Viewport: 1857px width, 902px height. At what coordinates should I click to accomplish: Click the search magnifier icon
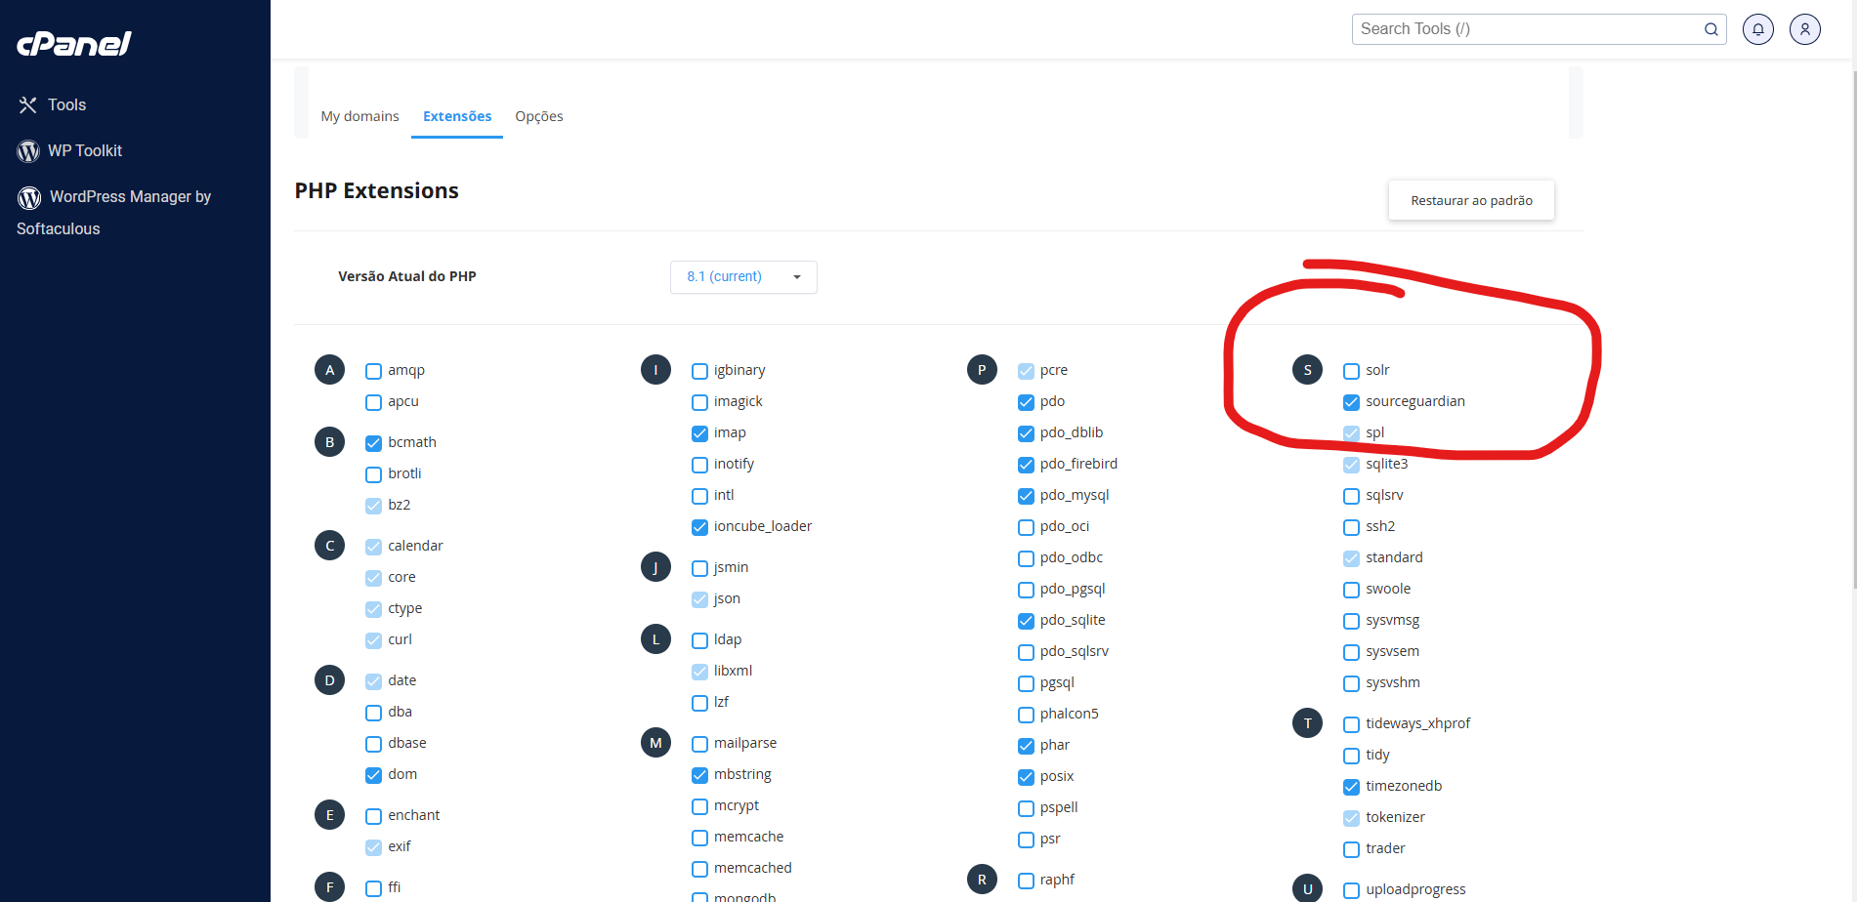coord(1710,29)
